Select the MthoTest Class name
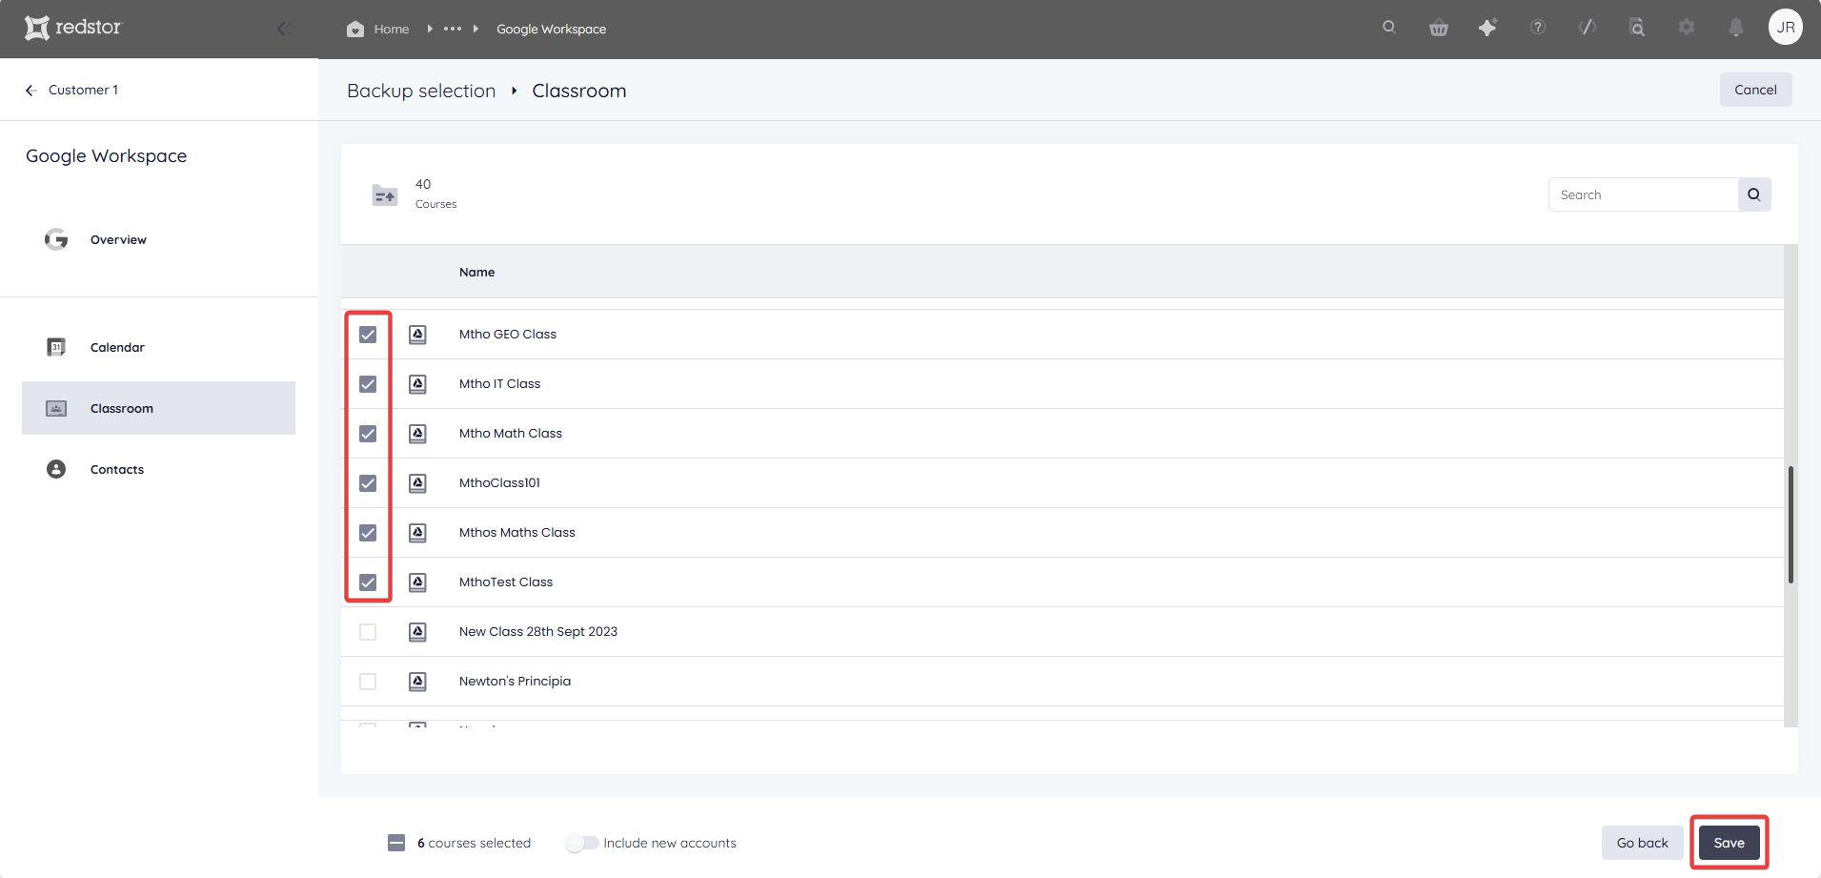 506,582
